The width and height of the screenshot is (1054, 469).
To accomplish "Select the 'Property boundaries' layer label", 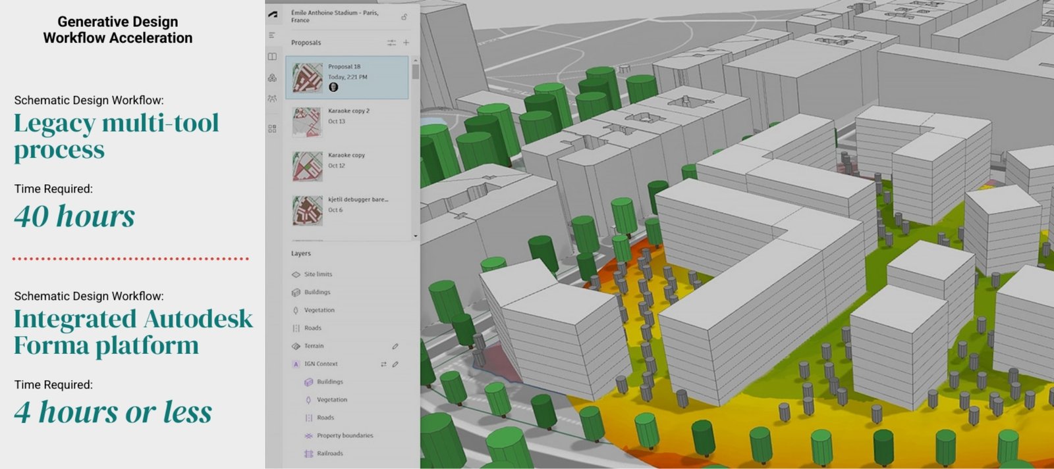I will (345, 435).
